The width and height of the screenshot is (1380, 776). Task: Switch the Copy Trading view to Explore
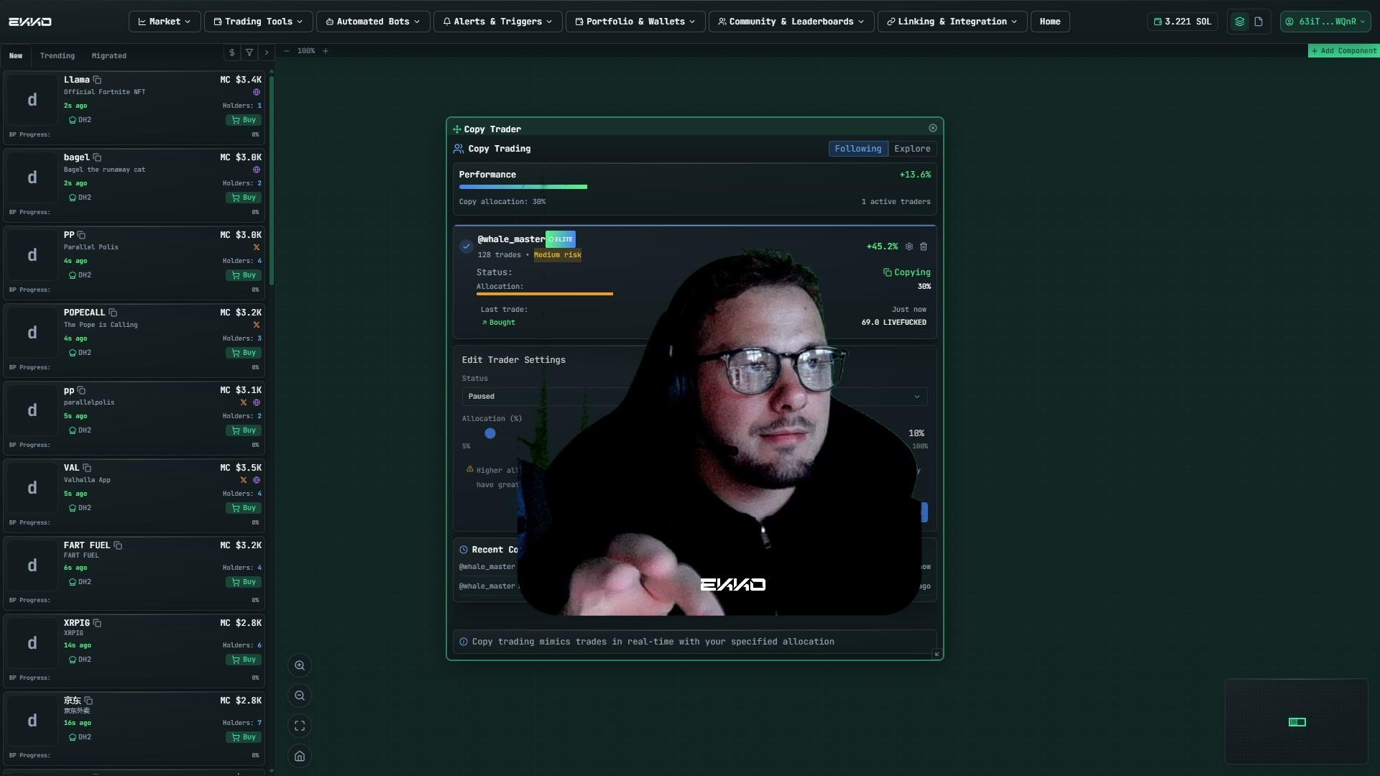(912, 149)
